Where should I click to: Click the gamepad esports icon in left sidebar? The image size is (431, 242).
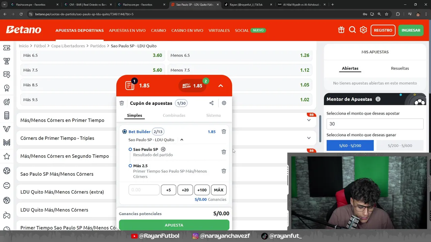tap(7, 215)
